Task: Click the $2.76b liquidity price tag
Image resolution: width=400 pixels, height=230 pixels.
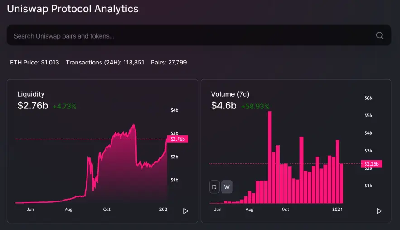Action: [x=178, y=139]
